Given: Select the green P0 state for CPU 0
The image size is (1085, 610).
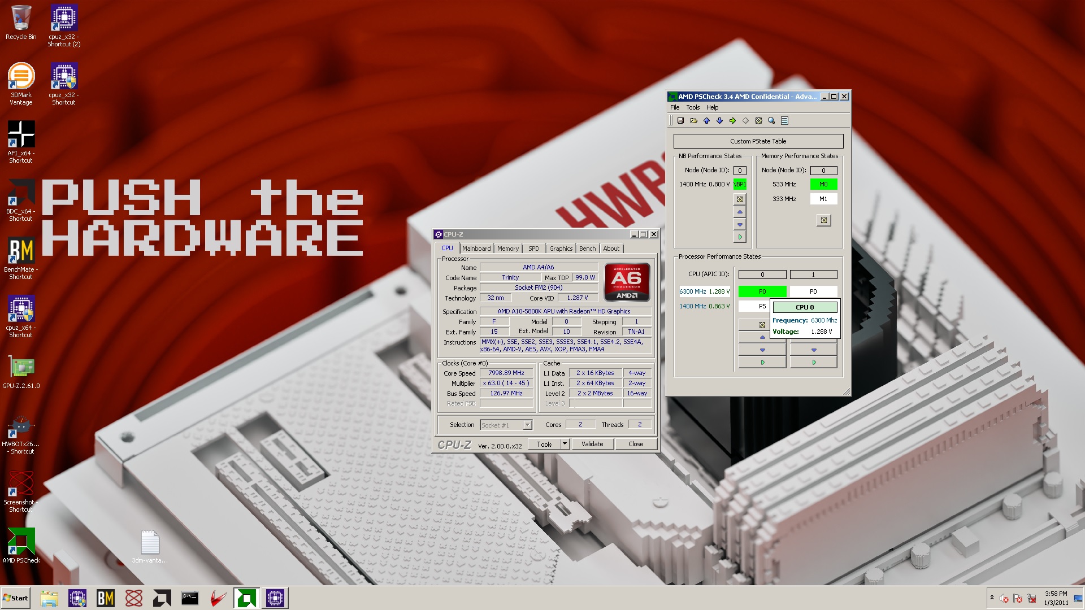Looking at the screenshot, I should pos(762,291).
